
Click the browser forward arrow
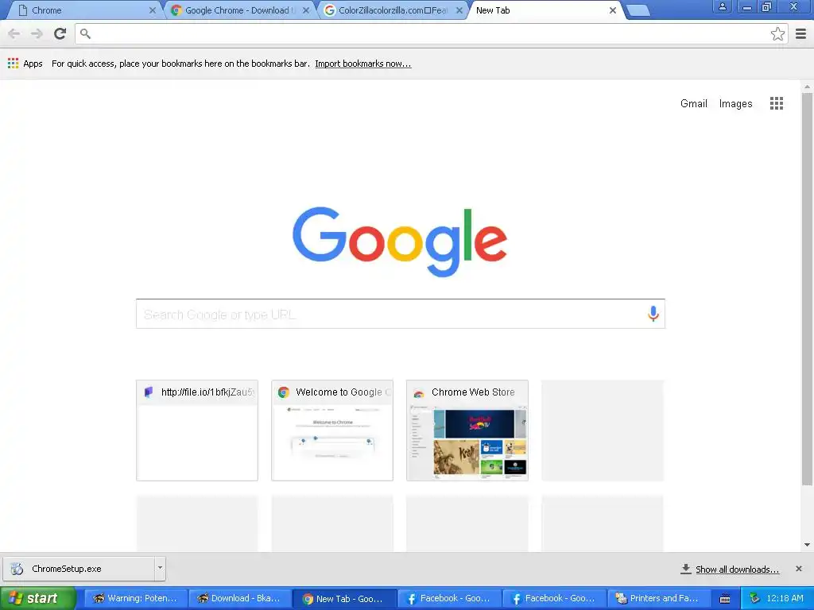pyautogui.click(x=37, y=33)
